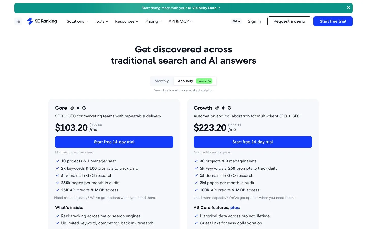
Task: Select Annually billing option
Action: click(185, 81)
